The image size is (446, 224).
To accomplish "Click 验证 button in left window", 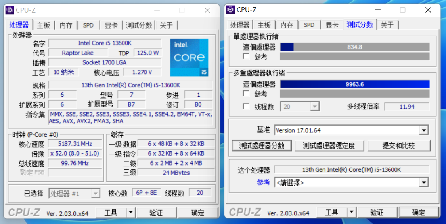I will pos(156,213).
